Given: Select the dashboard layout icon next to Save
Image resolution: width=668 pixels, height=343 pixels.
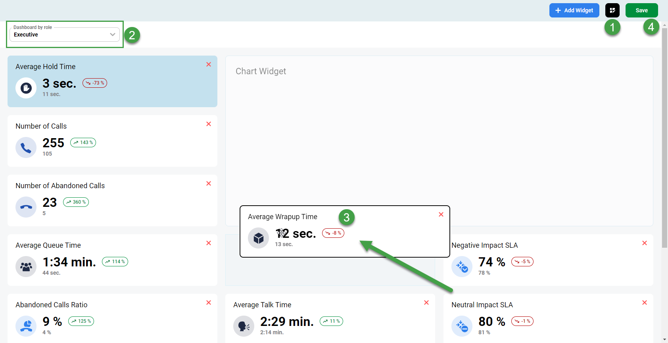Looking at the screenshot, I should (612, 10).
